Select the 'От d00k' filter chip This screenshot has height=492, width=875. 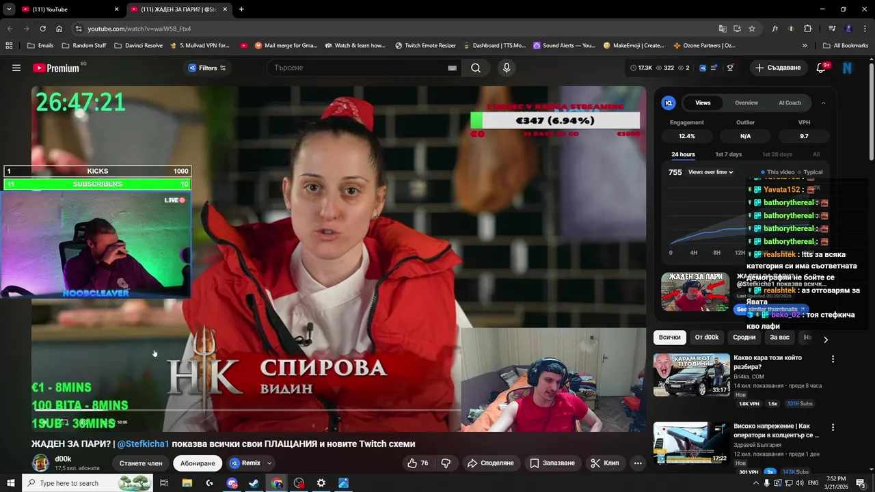pos(707,337)
